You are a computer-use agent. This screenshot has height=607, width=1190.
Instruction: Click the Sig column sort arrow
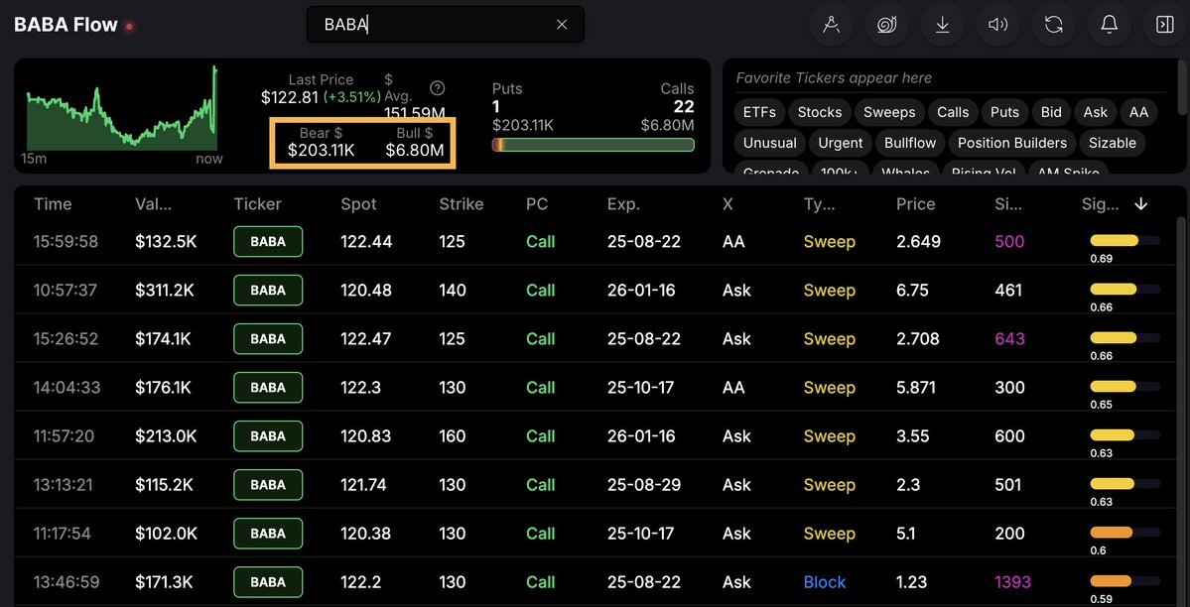pos(1140,204)
